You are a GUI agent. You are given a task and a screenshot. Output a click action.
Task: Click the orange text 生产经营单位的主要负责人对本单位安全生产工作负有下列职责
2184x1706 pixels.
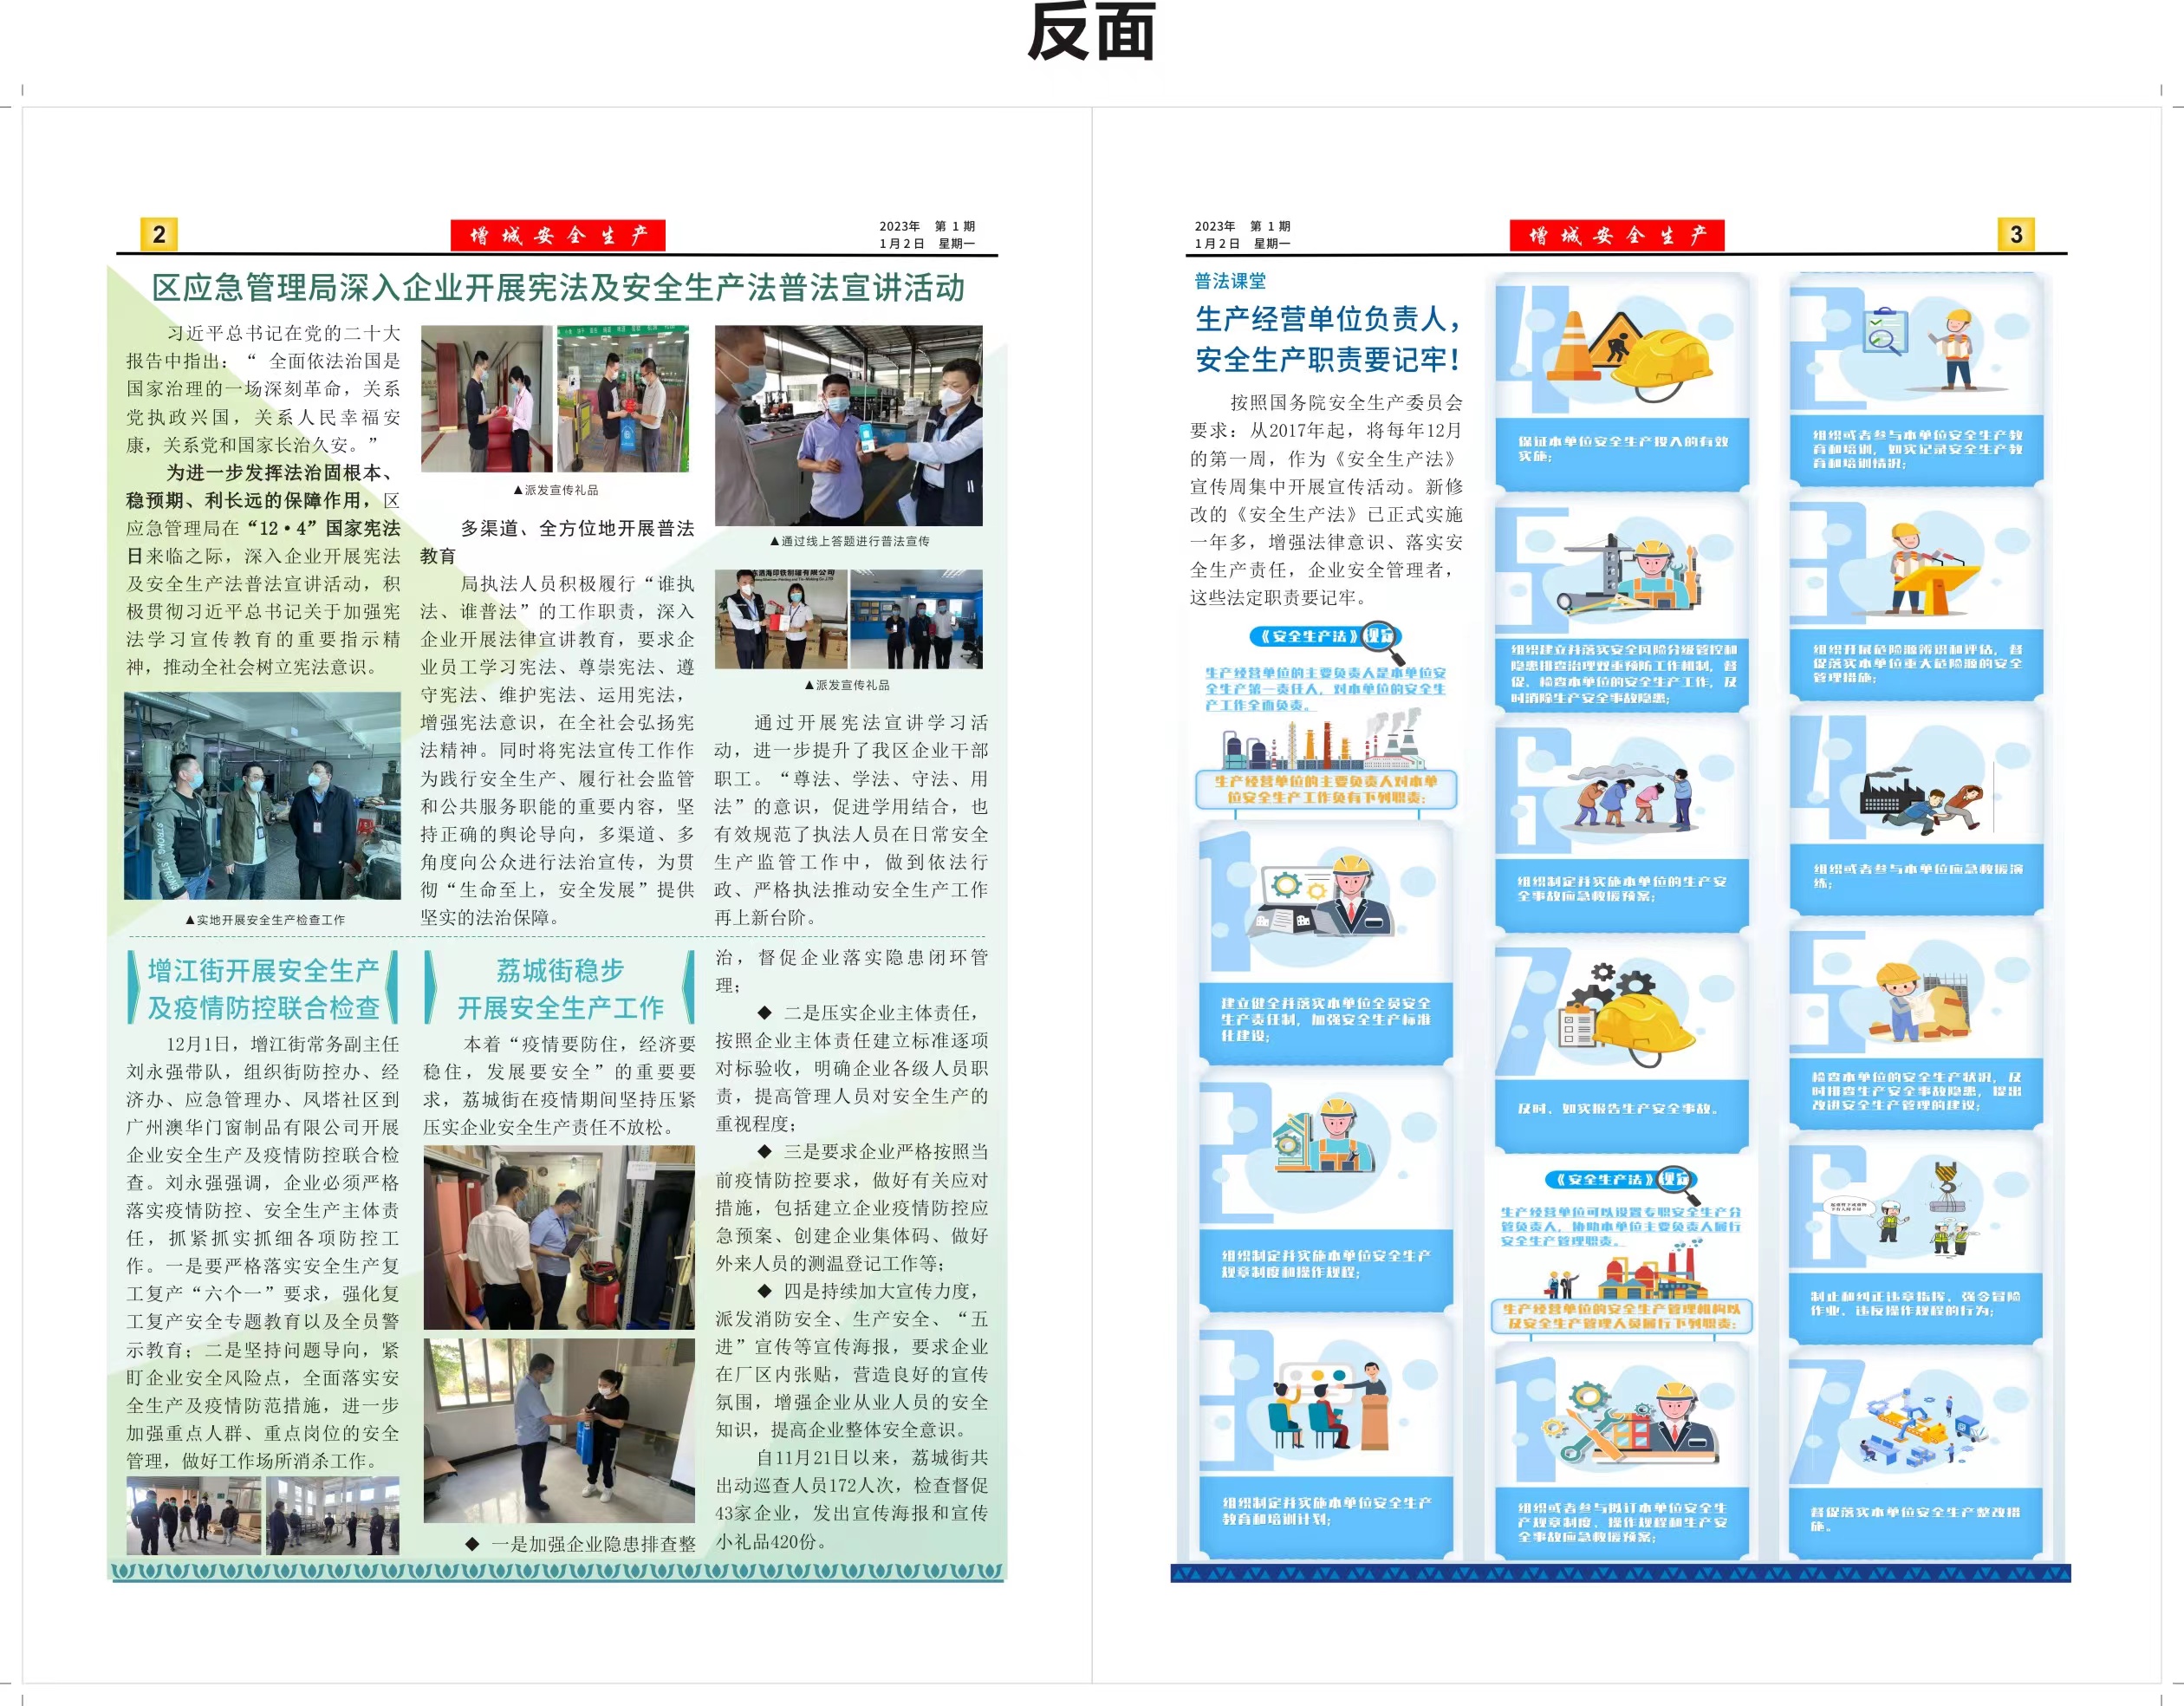click(x=1326, y=789)
